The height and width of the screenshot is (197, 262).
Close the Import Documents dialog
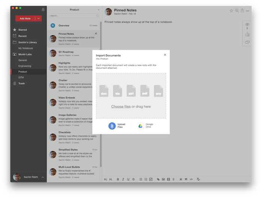coord(165,55)
